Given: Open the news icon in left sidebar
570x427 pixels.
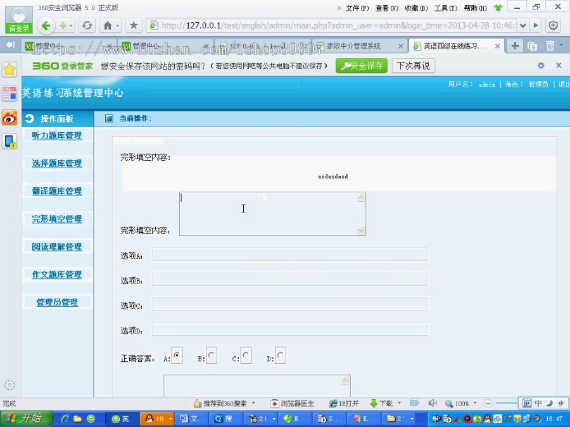Looking at the screenshot, I should tap(9, 94).
